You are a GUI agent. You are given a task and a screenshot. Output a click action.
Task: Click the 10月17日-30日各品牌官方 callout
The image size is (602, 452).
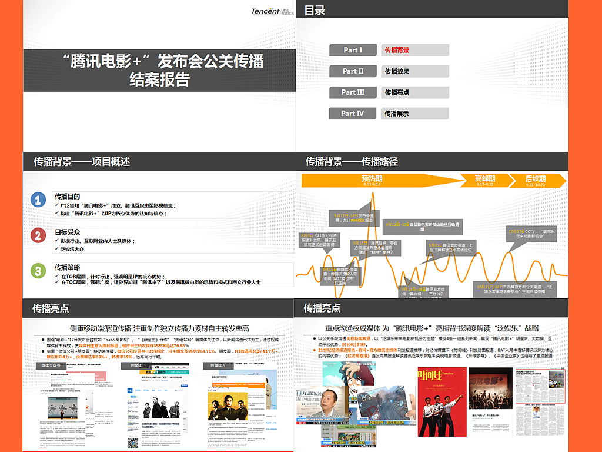(514, 289)
